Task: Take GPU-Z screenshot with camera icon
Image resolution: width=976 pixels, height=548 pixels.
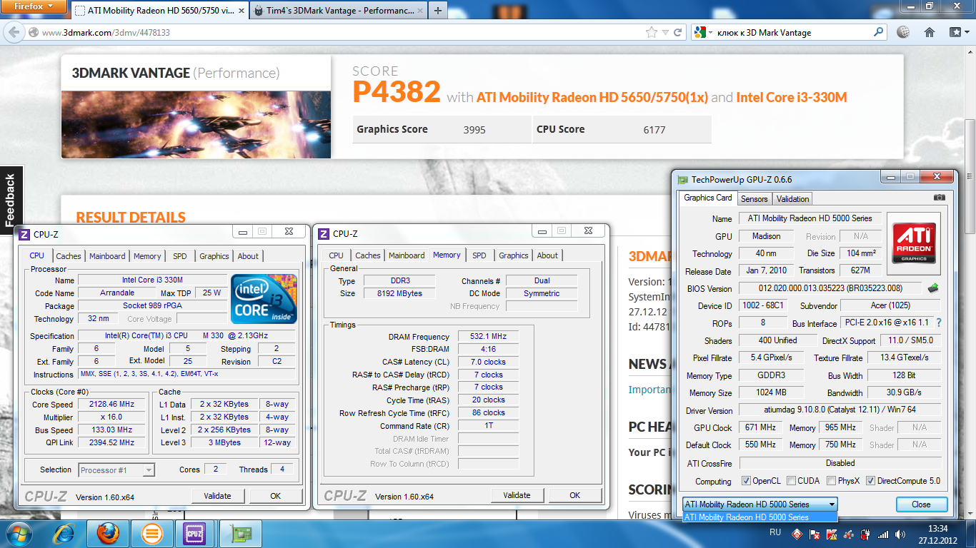Action: tap(940, 198)
